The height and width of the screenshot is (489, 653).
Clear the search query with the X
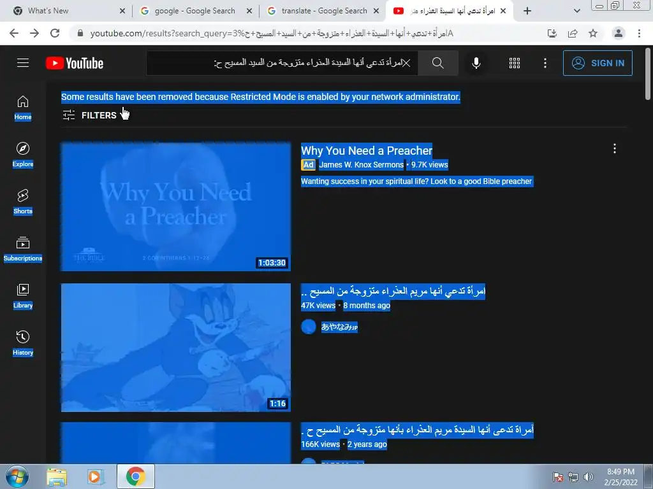click(406, 63)
